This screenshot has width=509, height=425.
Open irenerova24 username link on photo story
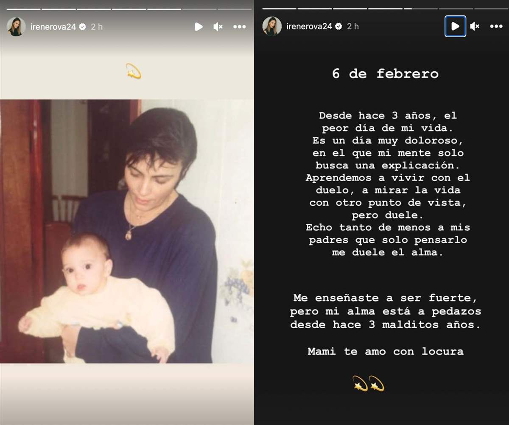tap(53, 27)
